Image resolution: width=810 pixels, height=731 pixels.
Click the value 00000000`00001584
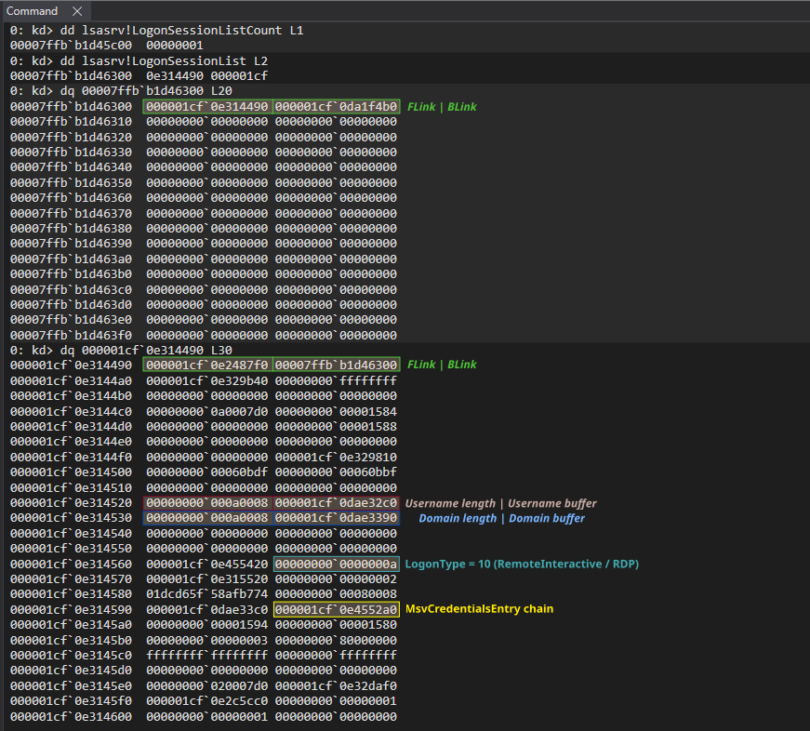[336, 412]
